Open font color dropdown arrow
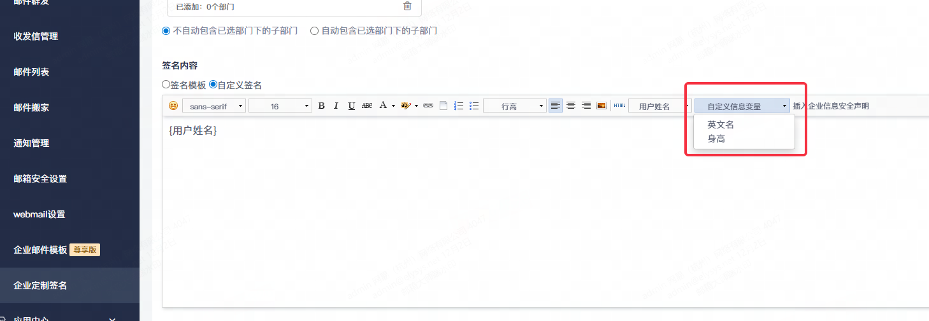Screen dimensions: 929x321 tap(393, 106)
